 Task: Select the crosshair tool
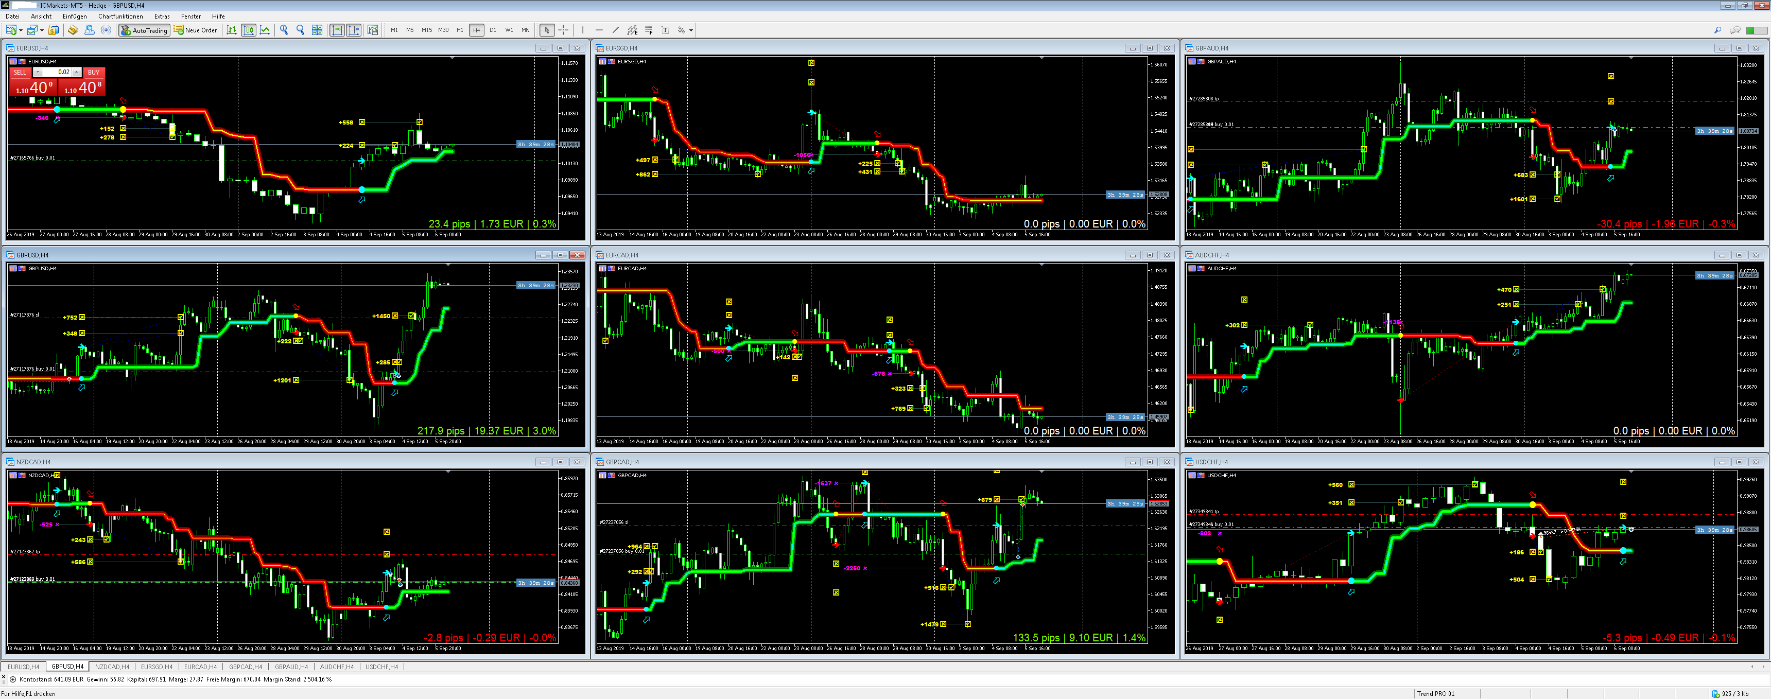[x=563, y=30]
